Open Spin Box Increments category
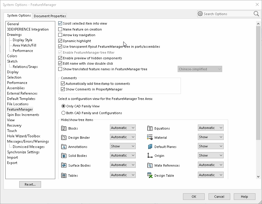 point(23,115)
